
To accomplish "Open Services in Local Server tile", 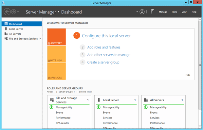I will pyautogui.click(x=107, y=118).
